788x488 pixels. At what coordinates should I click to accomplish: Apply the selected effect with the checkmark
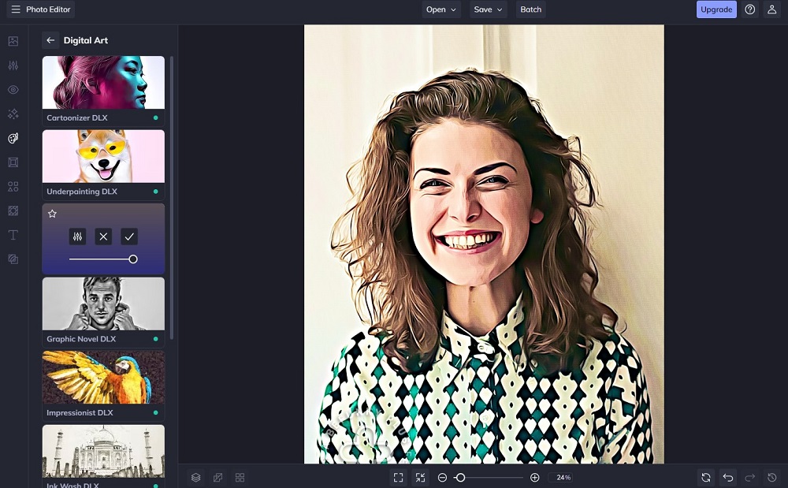(129, 237)
